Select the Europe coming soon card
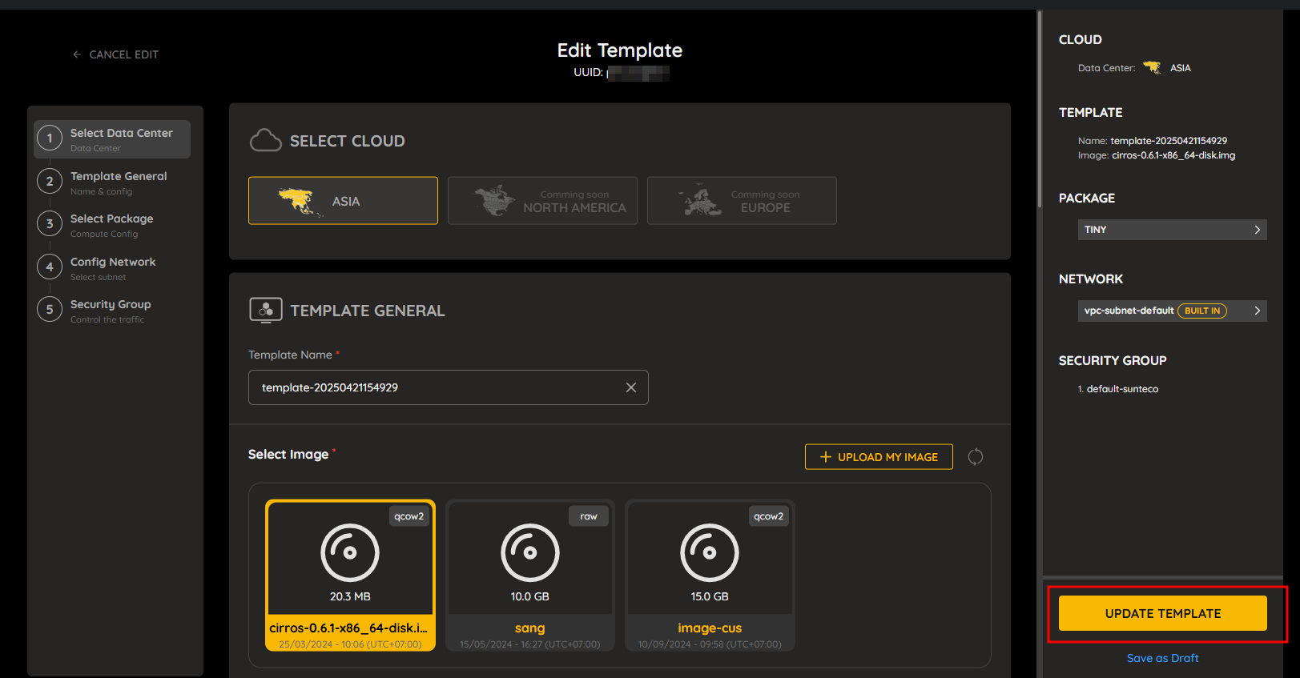The image size is (1300, 678). click(742, 201)
